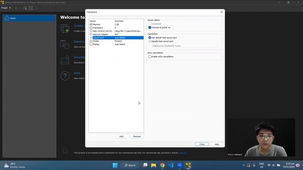Click the full screen mode toolbar icon

point(31,8)
